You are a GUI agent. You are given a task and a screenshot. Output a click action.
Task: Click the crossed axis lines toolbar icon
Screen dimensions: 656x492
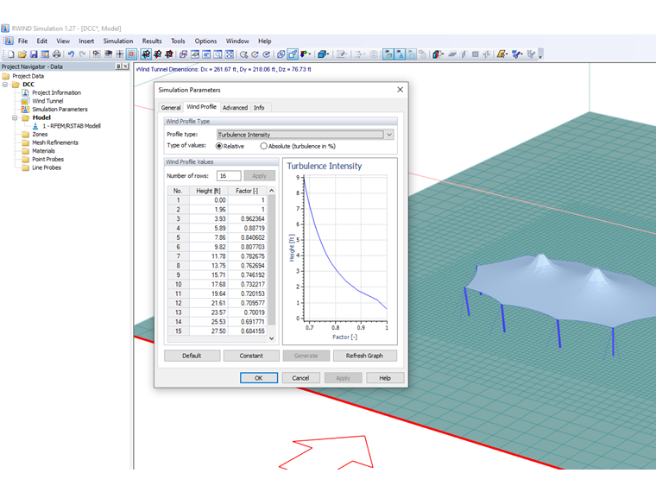click(x=120, y=54)
